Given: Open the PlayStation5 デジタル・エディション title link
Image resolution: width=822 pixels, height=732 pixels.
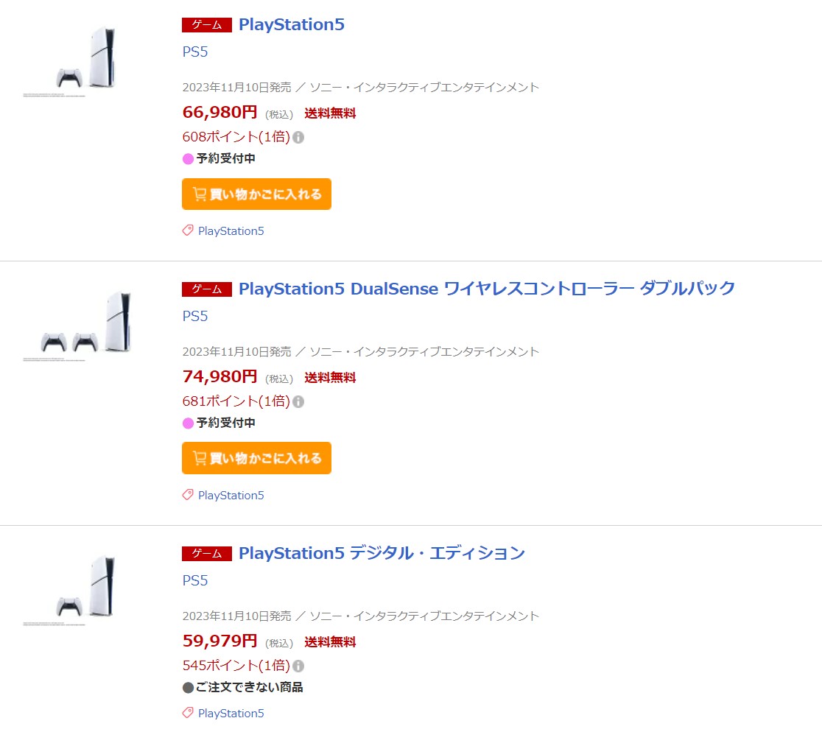Looking at the screenshot, I should (x=382, y=553).
